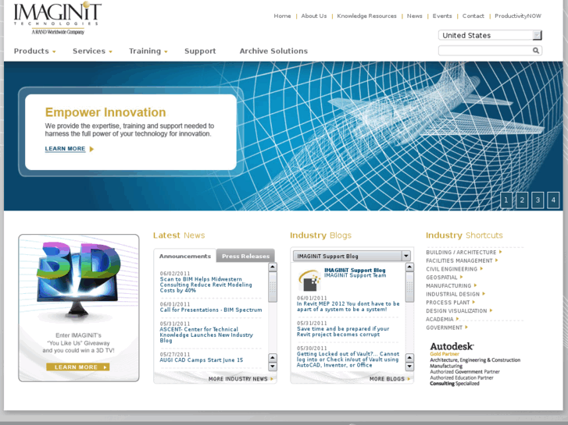Click the search magnifier icon
568x425 pixels.
pyautogui.click(x=536, y=51)
